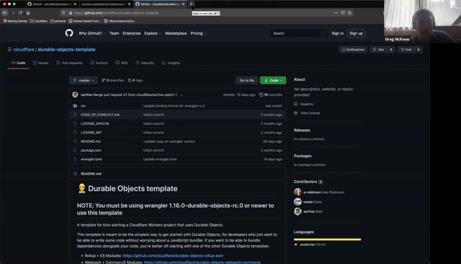Open the browser page actions ellipsis menu
The height and width of the screenshot is (264, 461).
pos(336,13)
